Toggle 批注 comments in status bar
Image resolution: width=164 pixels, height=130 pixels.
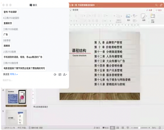click(105, 127)
